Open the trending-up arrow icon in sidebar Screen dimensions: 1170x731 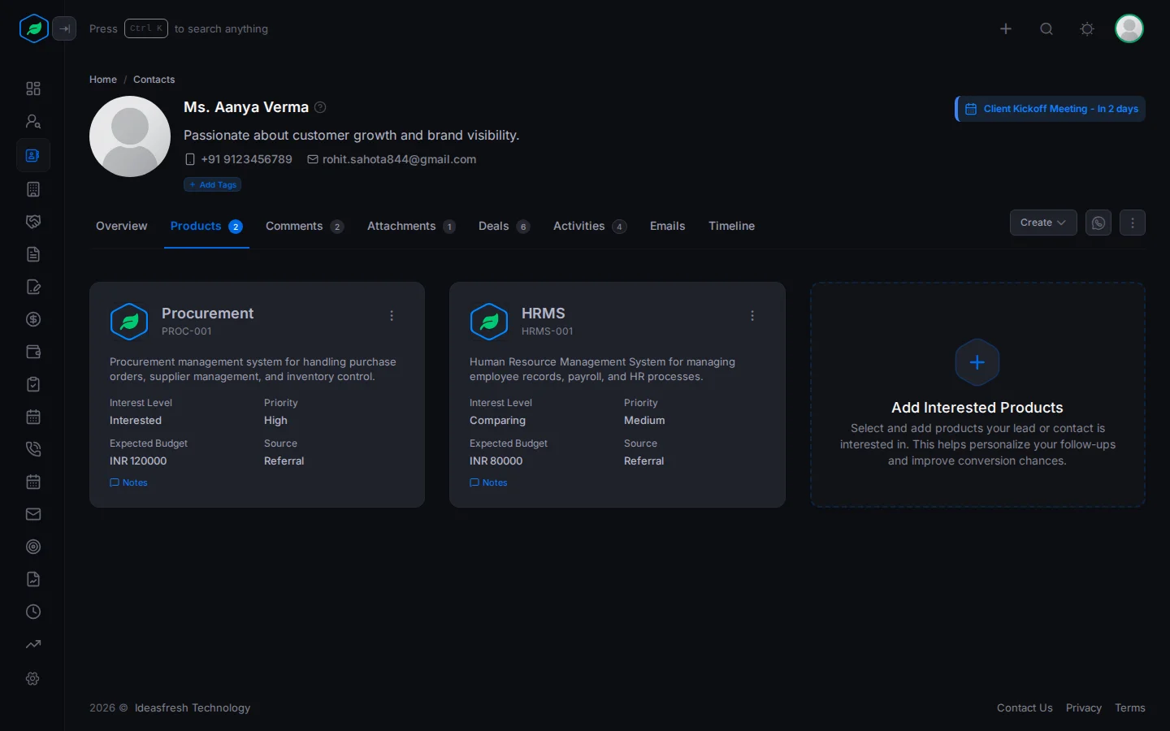coord(33,644)
